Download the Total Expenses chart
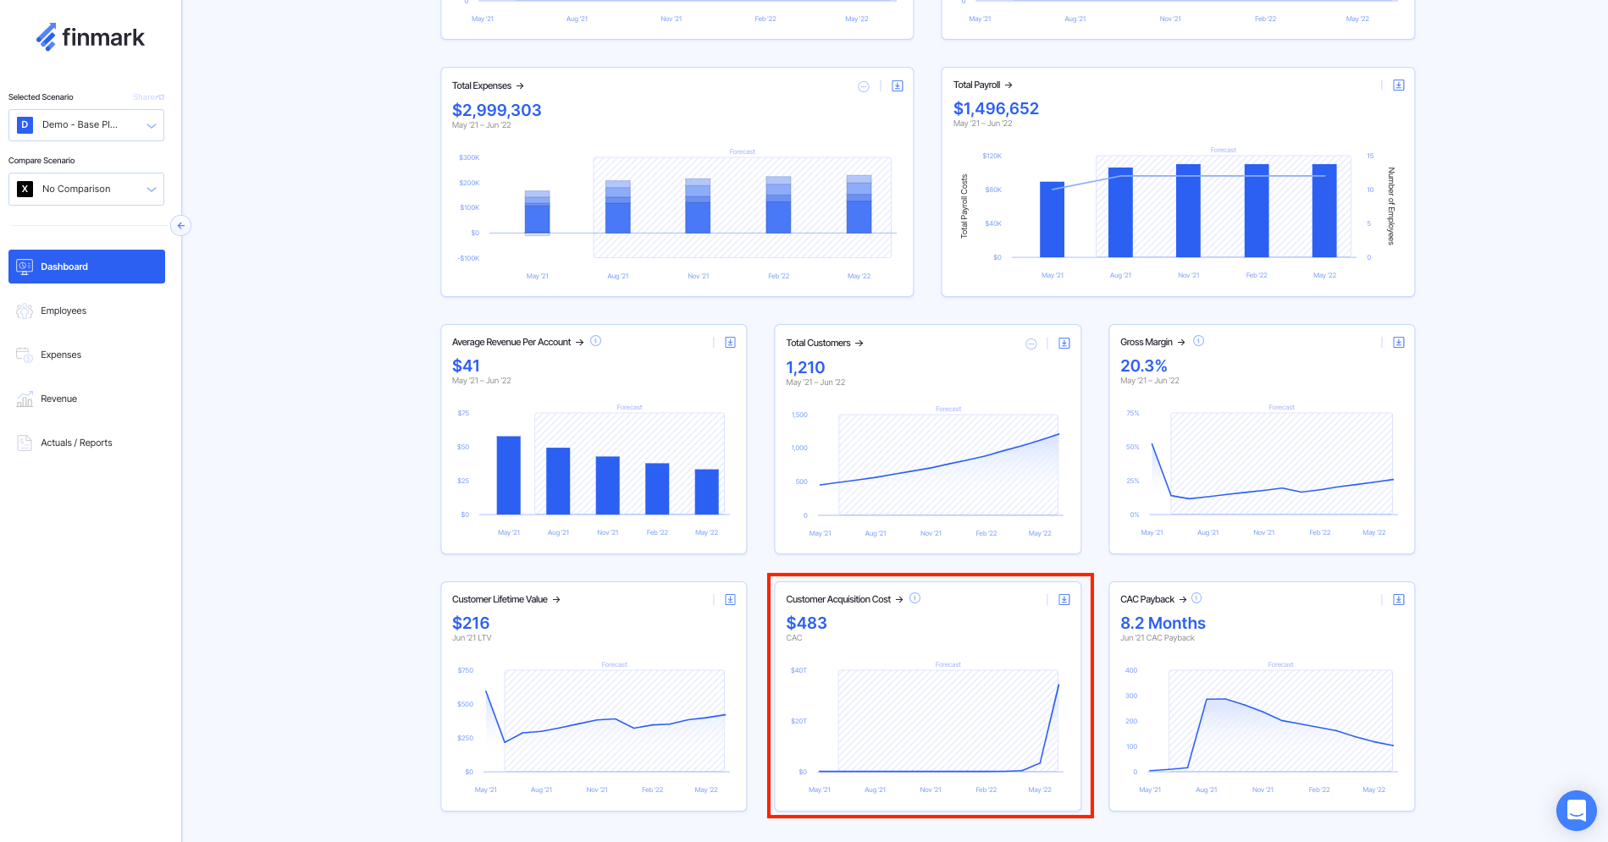 898,86
